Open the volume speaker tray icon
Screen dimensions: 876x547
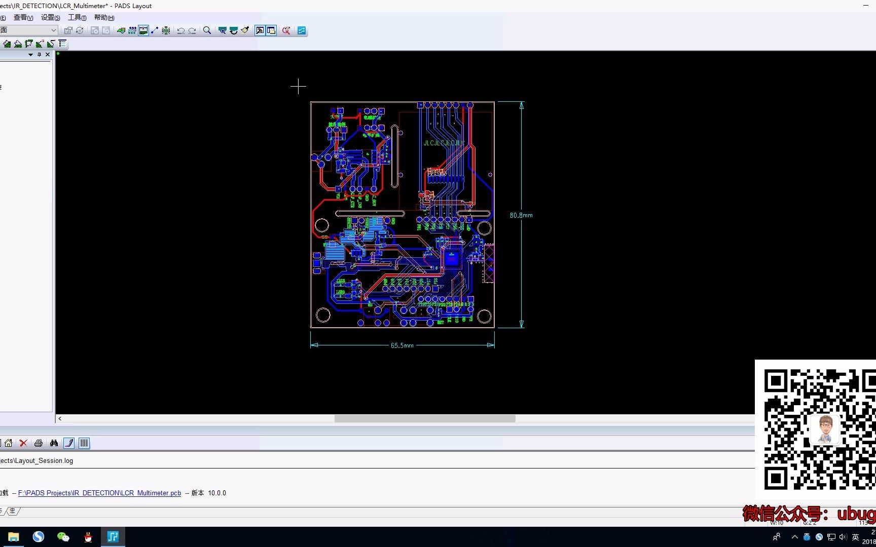[x=843, y=537]
